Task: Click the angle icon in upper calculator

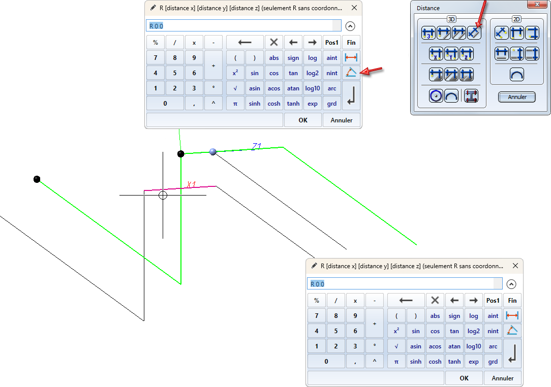Action: [351, 73]
